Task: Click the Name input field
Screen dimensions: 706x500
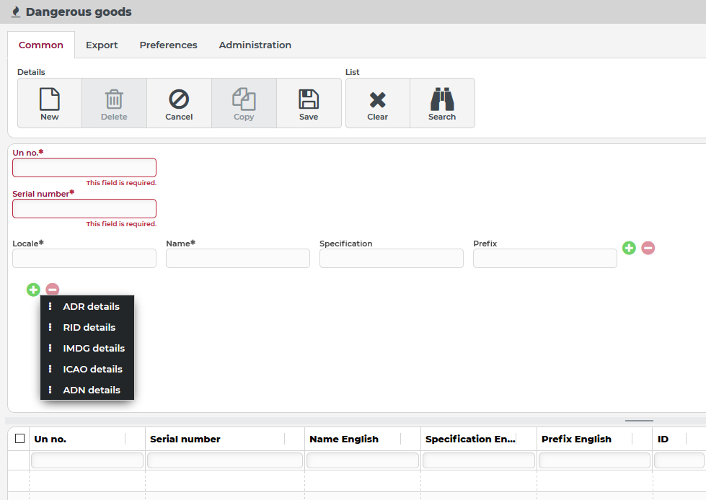Action: coord(238,259)
